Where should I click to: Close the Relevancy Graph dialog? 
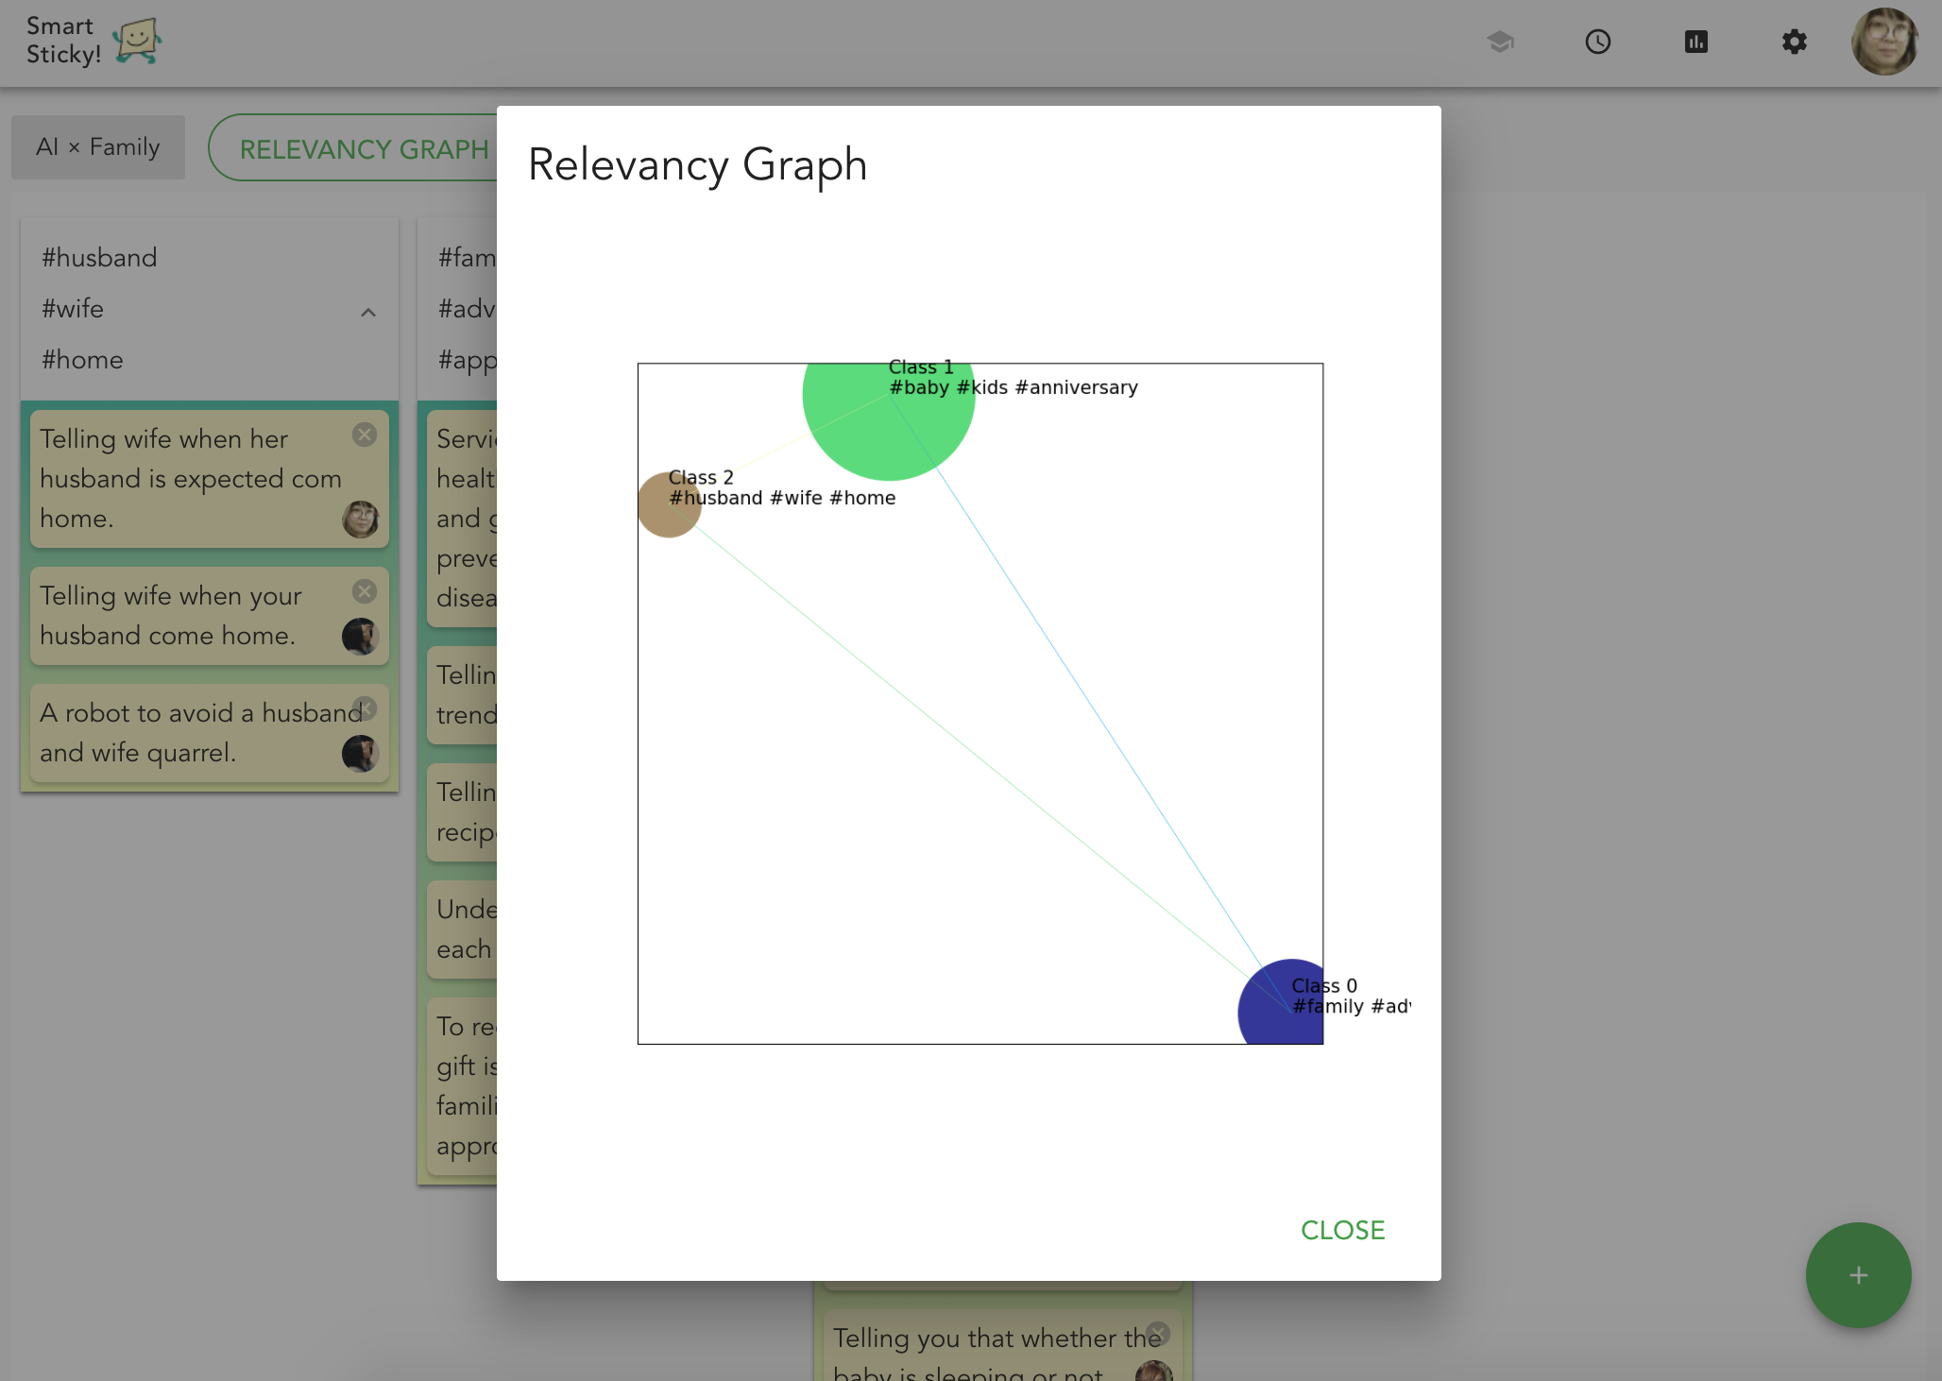pos(1342,1230)
